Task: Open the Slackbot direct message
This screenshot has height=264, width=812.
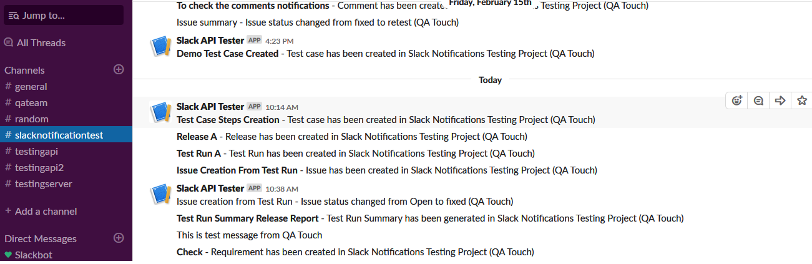Action: point(33,255)
